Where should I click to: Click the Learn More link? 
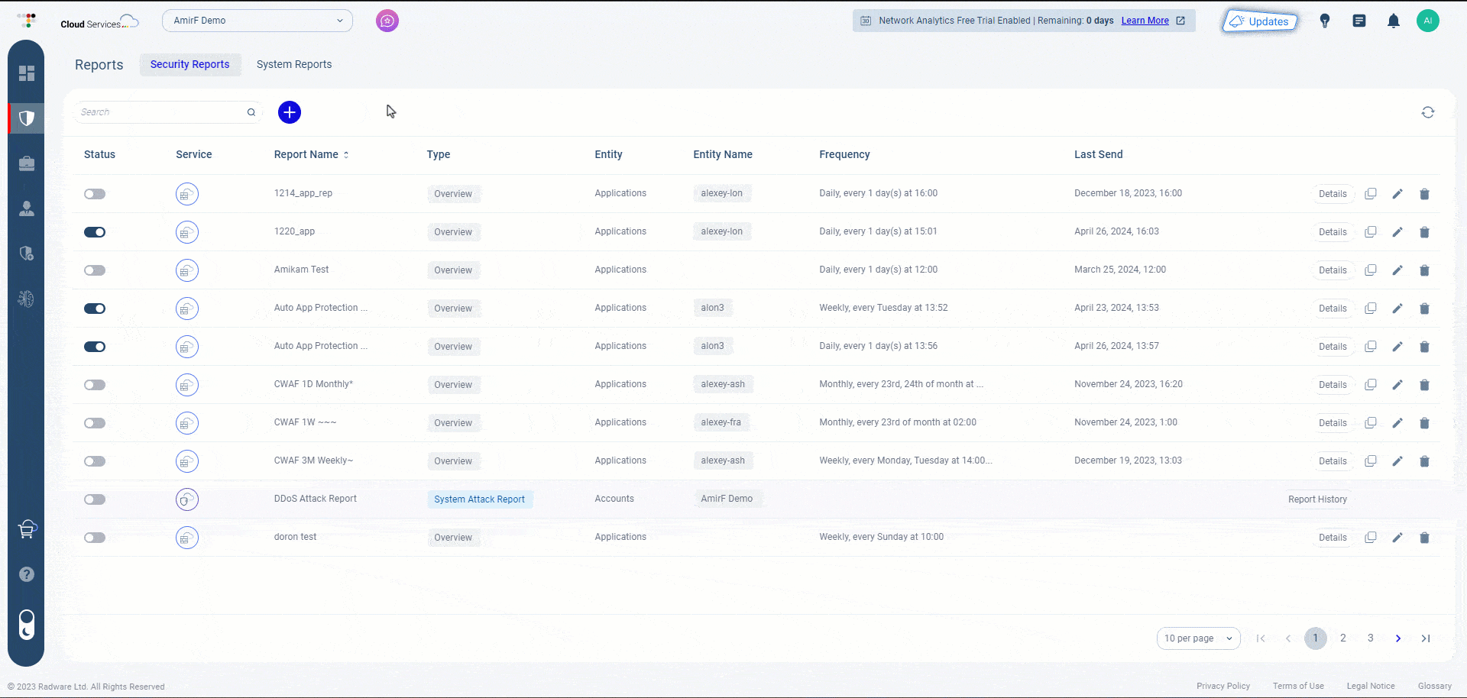tap(1145, 21)
